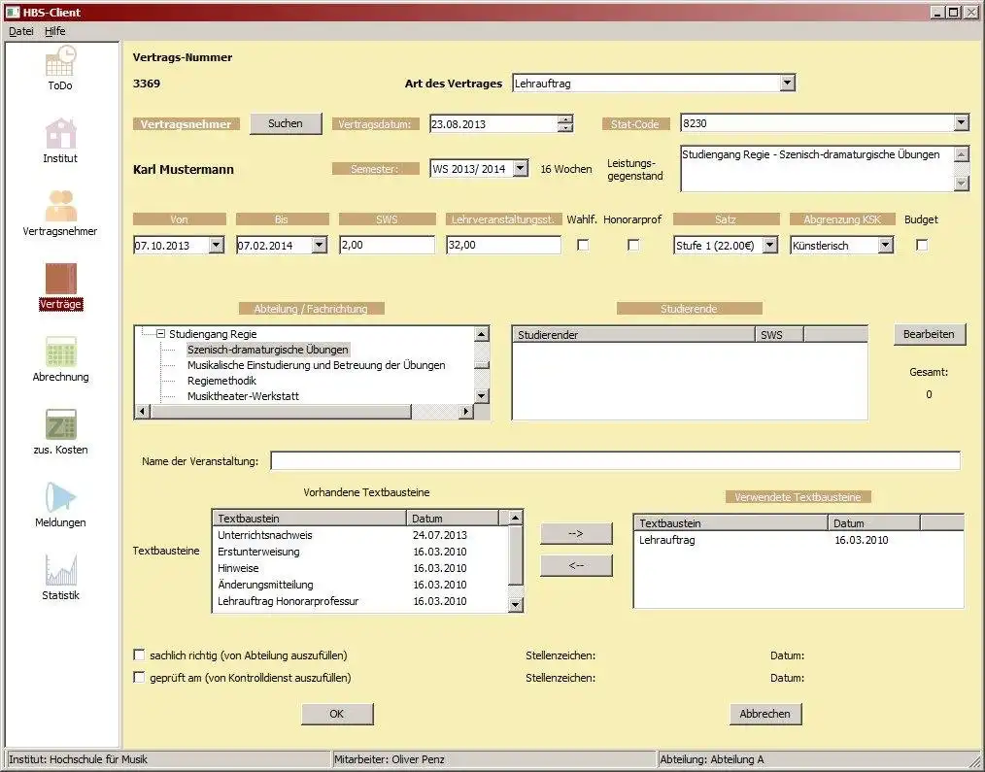Open the Stat-Code dropdown
Screen dimensions: 985x772
click(x=961, y=123)
